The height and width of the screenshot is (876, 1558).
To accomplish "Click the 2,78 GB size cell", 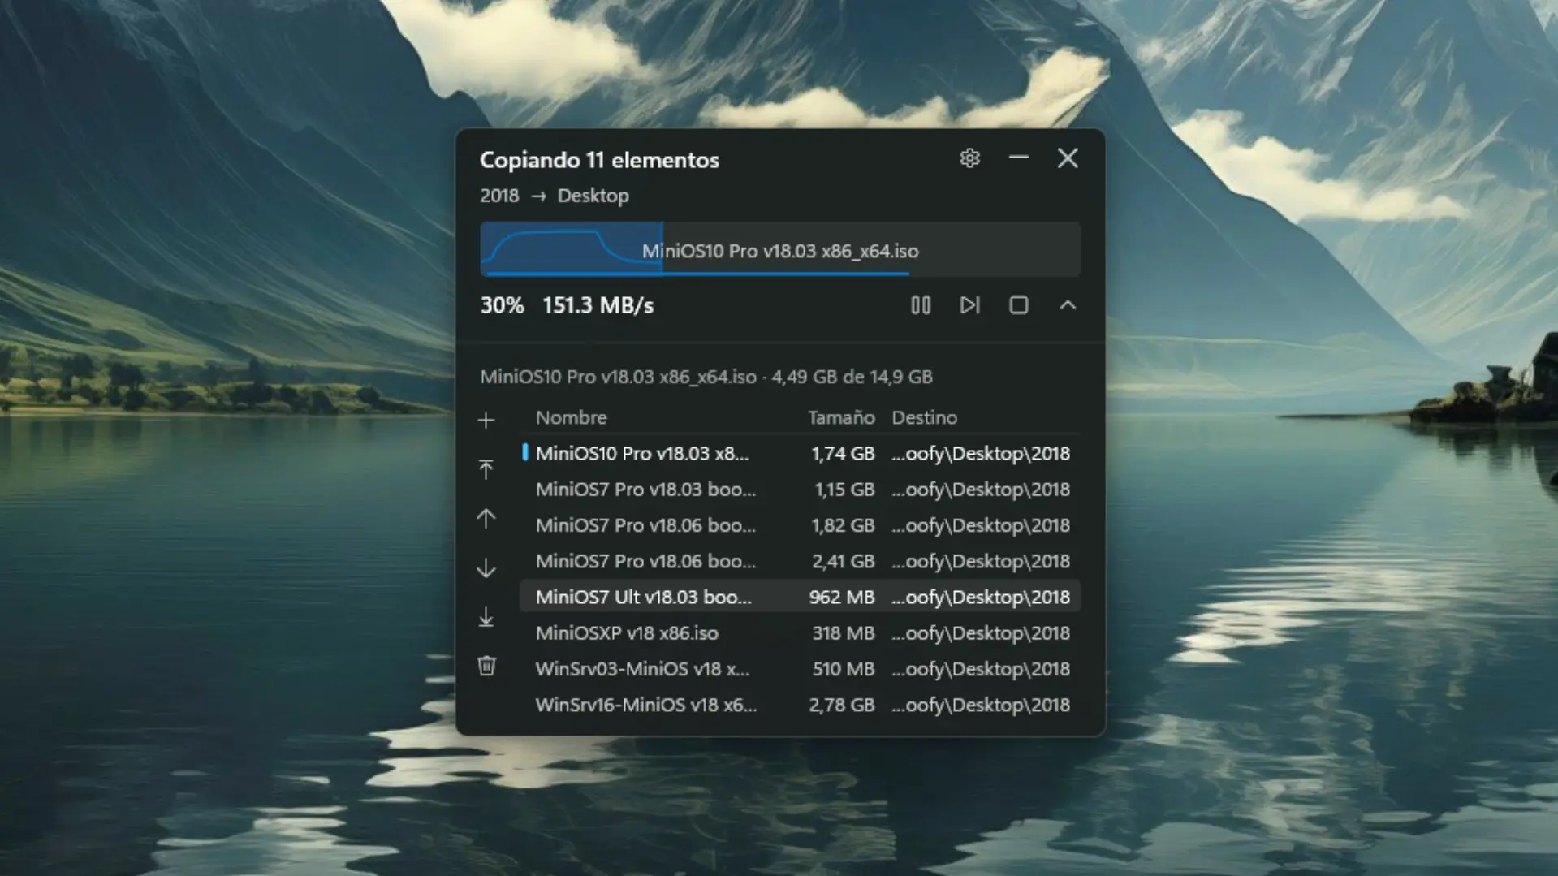I will (841, 705).
